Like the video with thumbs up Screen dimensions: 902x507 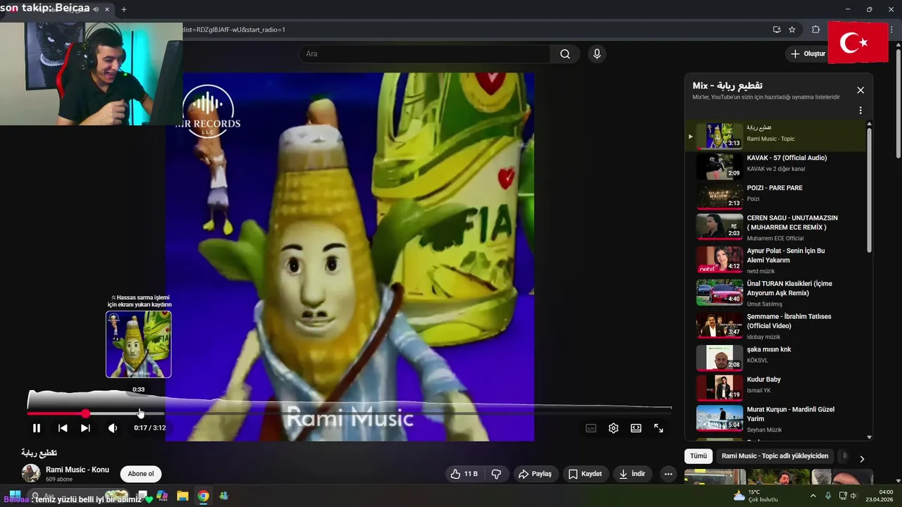(x=464, y=474)
